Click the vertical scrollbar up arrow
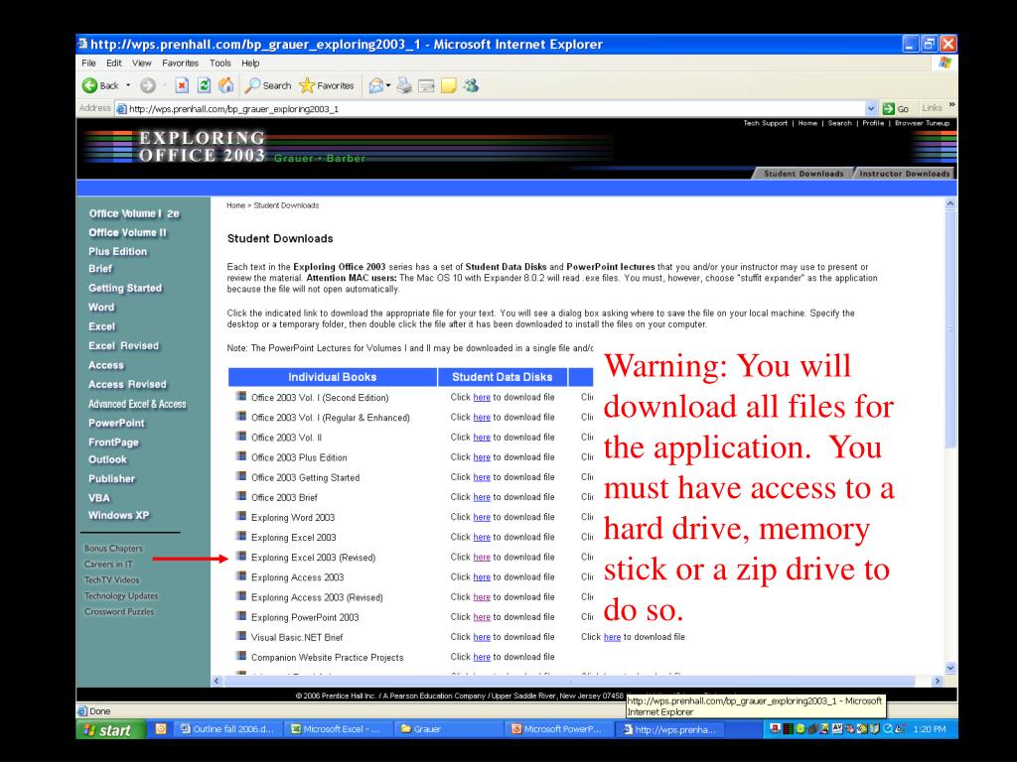Image resolution: width=1017 pixels, height=762 pixels. (950, 203)
